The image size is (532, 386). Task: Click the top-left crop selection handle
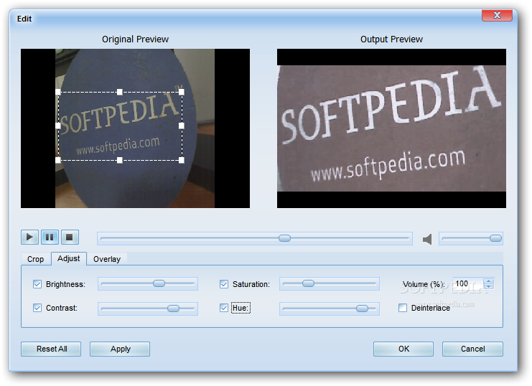[58, 92]
